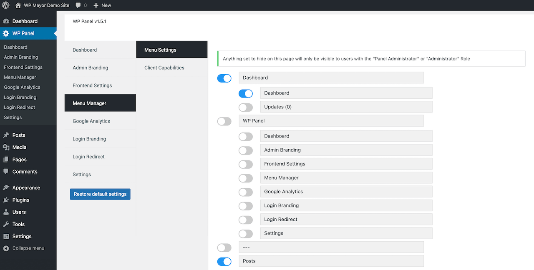Click the Appearance paintbrush icon
This screenshot has height=270, width=534.
pyautogui.click(x=6, y=188)
